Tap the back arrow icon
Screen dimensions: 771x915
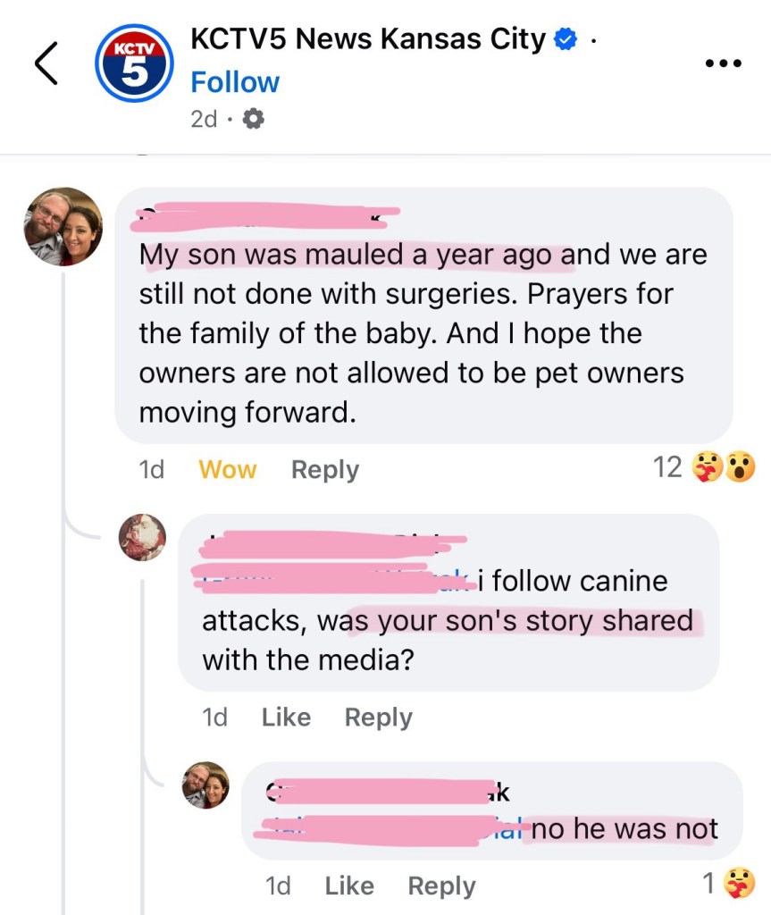[x=46, y=64]
